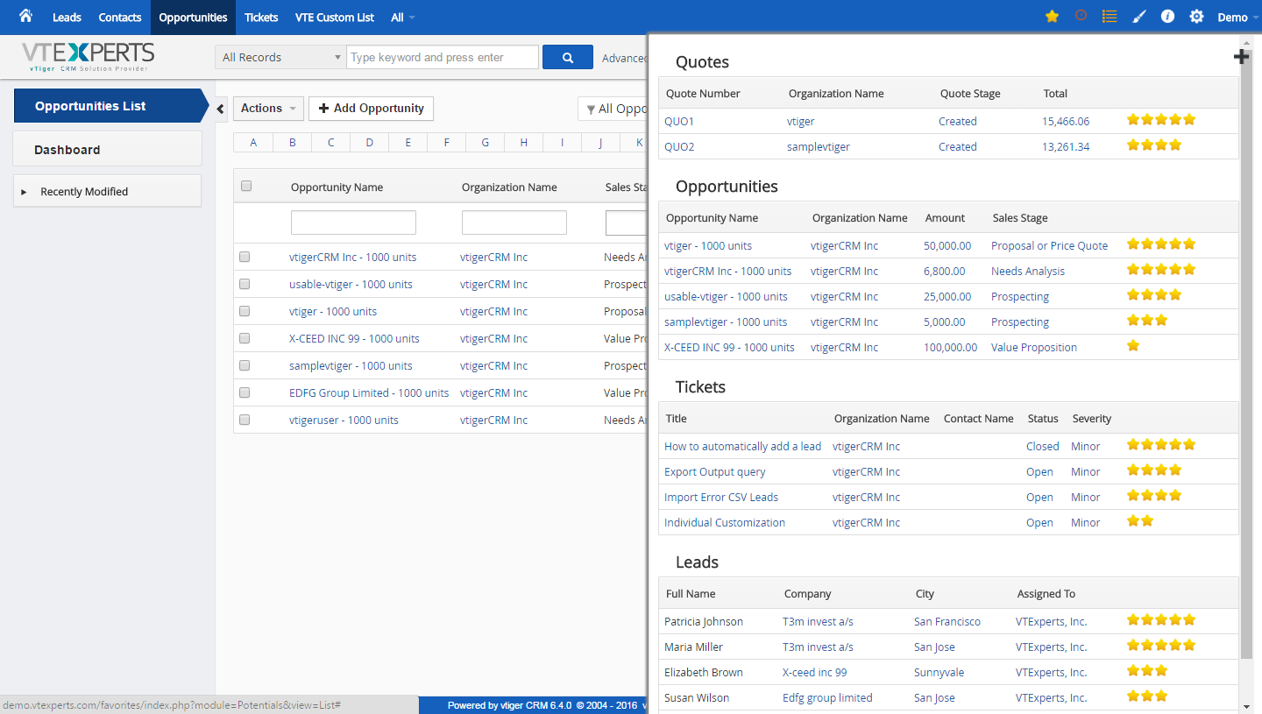The height and width of the screenshot is (714, 1262).
Task: Open the Advanced search link
Action: click(x=624, y=58)
